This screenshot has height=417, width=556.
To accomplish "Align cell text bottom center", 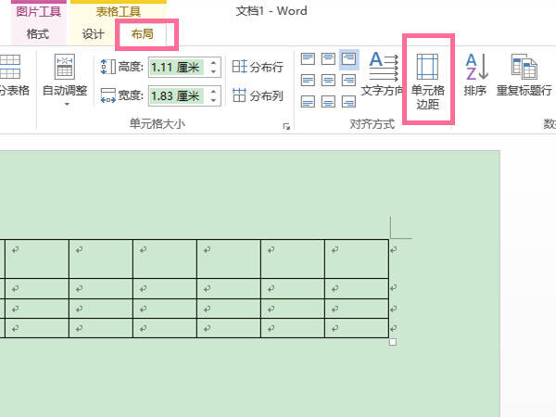I will point(328,102).
